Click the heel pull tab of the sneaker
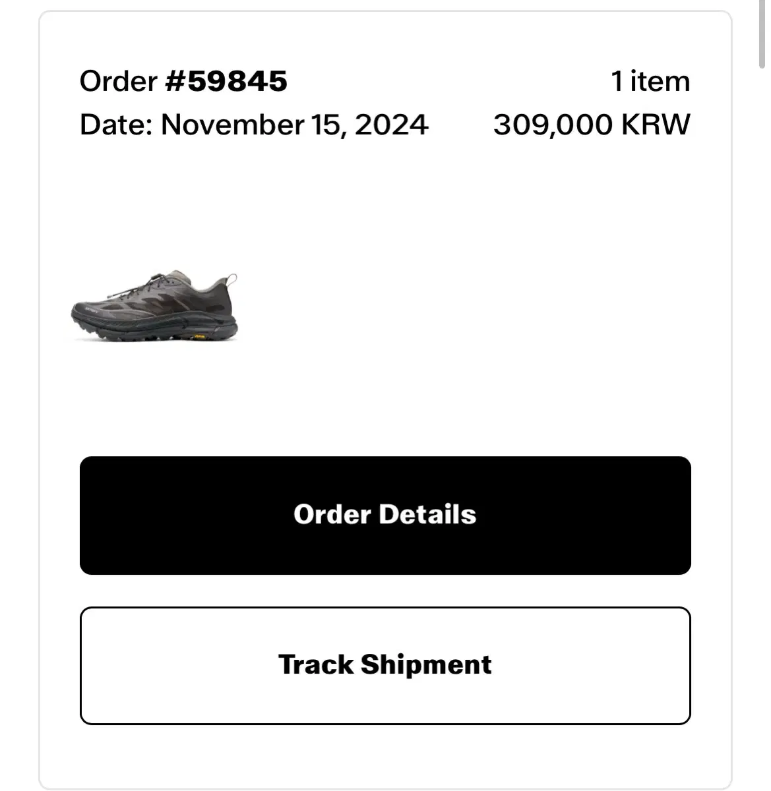The width and height of the screenshot is (771, 791). pos(231,281)
